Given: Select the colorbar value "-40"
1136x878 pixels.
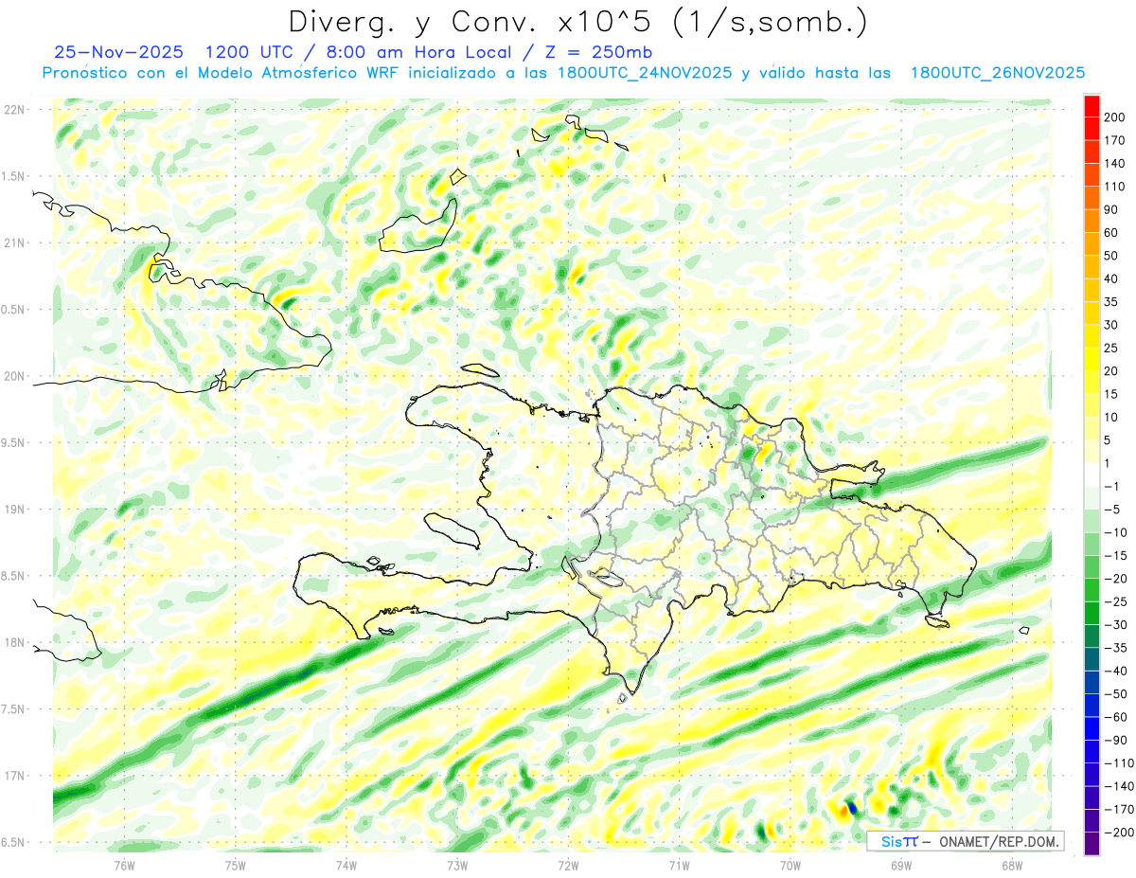Looking at the screenshot, I should coord(1116,672).
